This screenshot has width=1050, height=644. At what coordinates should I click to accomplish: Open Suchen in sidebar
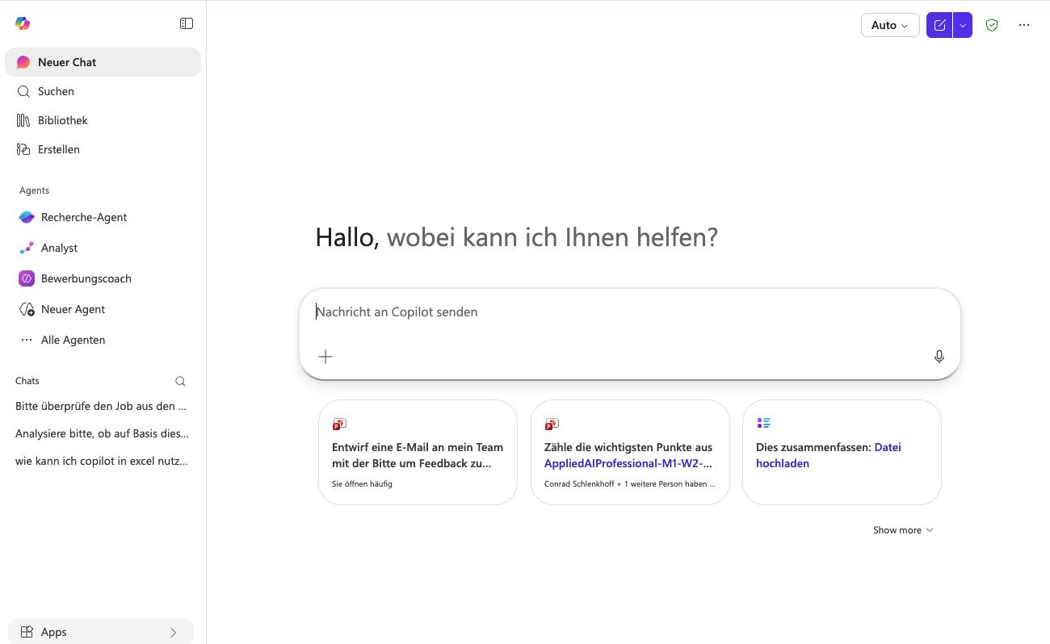[x=103, y=91]
